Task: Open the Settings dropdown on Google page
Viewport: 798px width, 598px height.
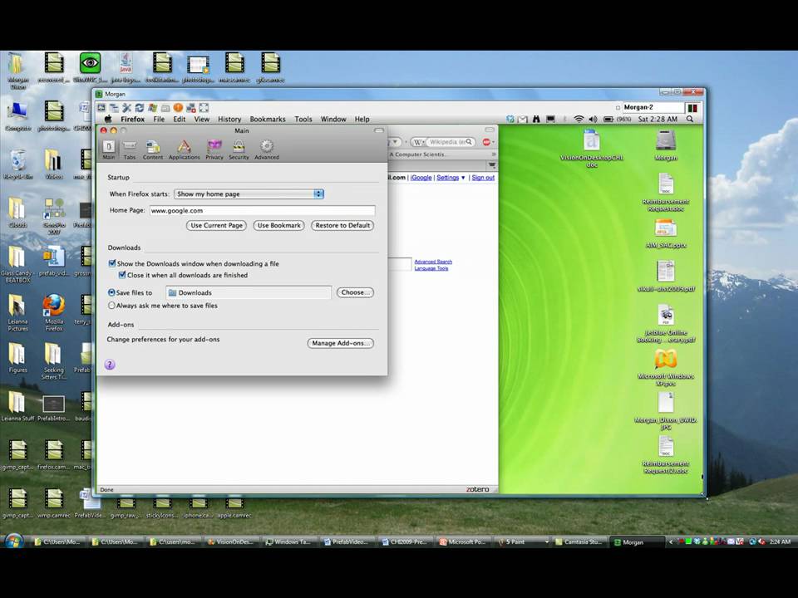Action: coord(451,178)
